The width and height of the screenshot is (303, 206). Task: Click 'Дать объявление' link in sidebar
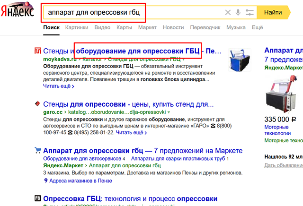click(x=284, y=165)
